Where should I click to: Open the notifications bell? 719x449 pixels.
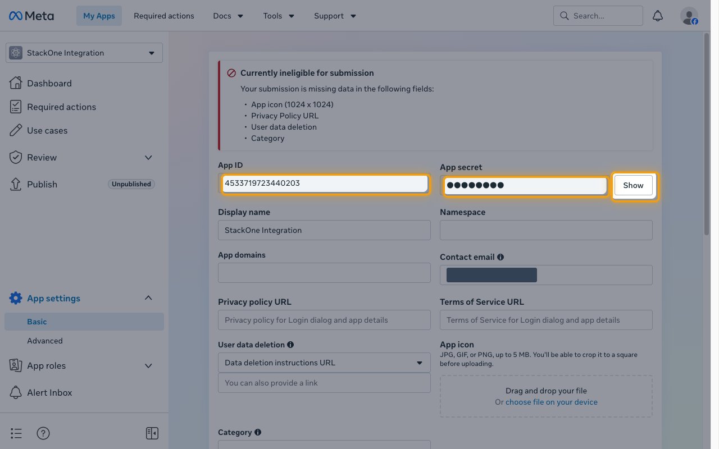click(658, 16)
